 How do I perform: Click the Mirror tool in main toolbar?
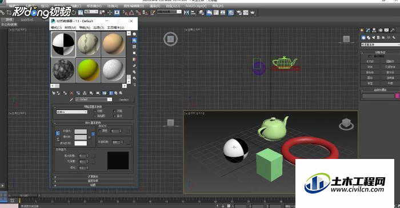[x=186, y=12]
